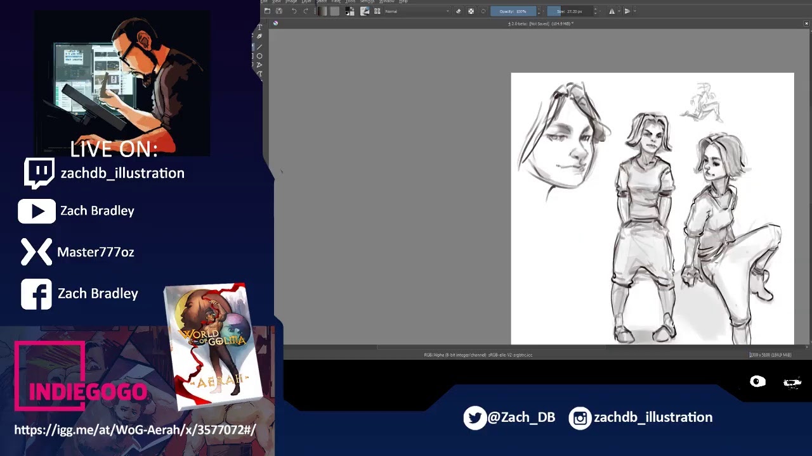This screenshot has height=456, width=812.
Task: Toggle eraser mode in the toolbar
Action: point(459,11)
